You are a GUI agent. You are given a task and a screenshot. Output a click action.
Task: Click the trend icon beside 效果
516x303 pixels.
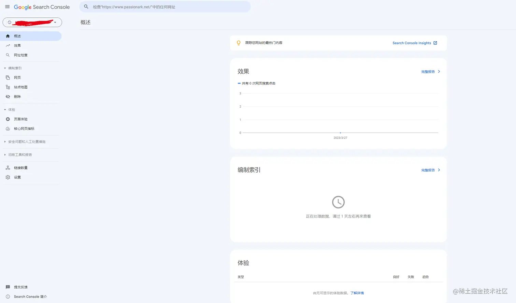(8, 46)
